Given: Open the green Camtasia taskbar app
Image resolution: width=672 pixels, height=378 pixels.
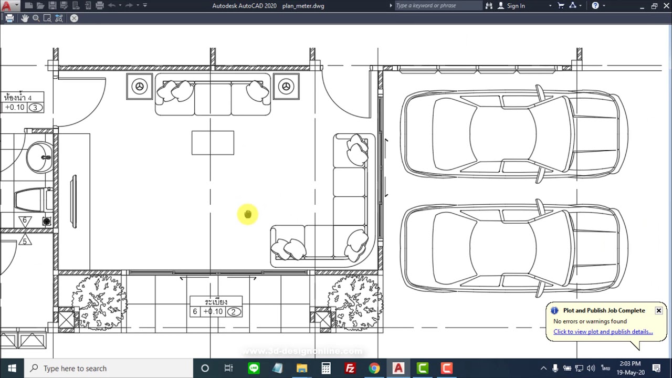Looking at the screenshot, I should (423, 368).
